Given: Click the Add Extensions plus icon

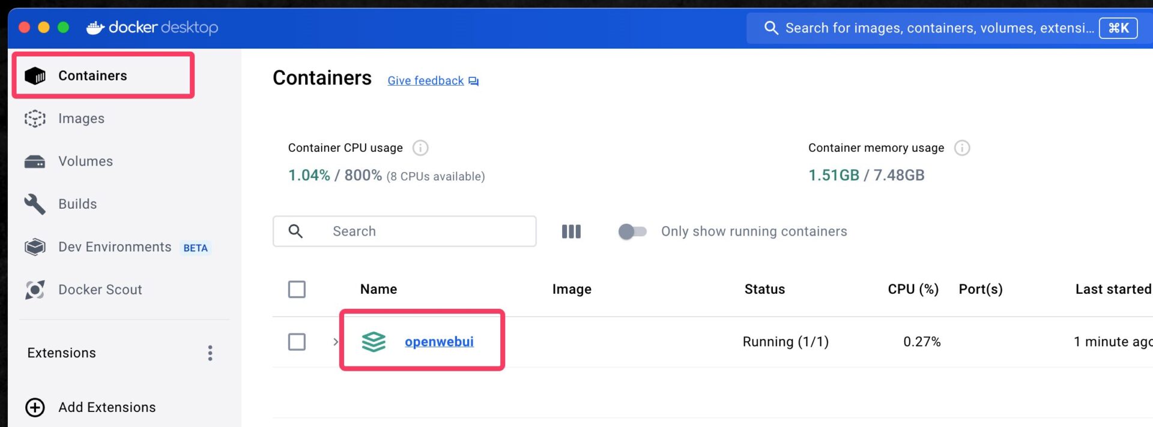Looking at the screenshot, I should click(x=35, y=407).
